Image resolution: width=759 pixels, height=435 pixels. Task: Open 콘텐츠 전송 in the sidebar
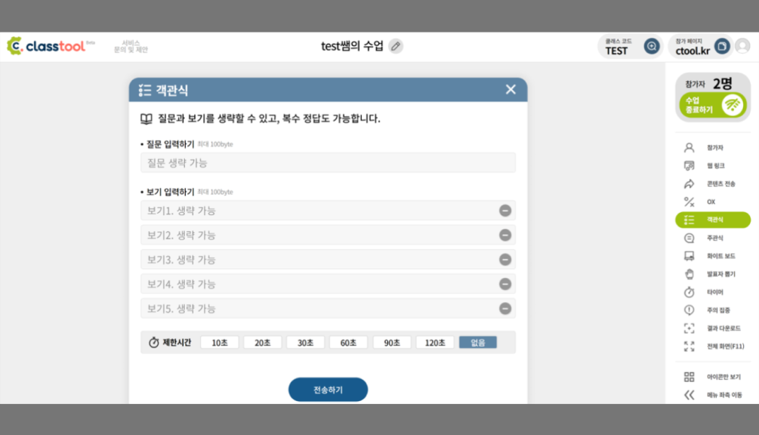pos(712,184)
